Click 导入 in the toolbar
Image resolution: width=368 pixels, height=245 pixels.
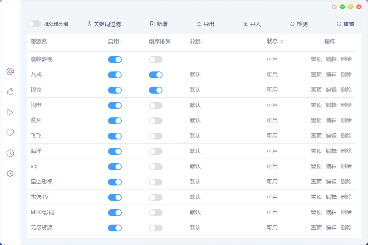click(x=252, y=24)
